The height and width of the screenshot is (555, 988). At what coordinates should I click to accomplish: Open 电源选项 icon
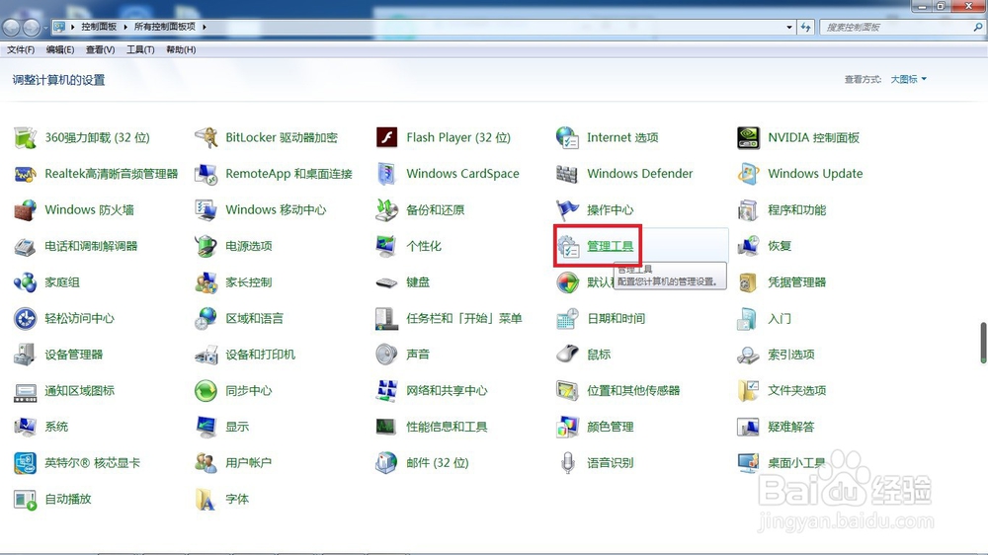[206, 246]
